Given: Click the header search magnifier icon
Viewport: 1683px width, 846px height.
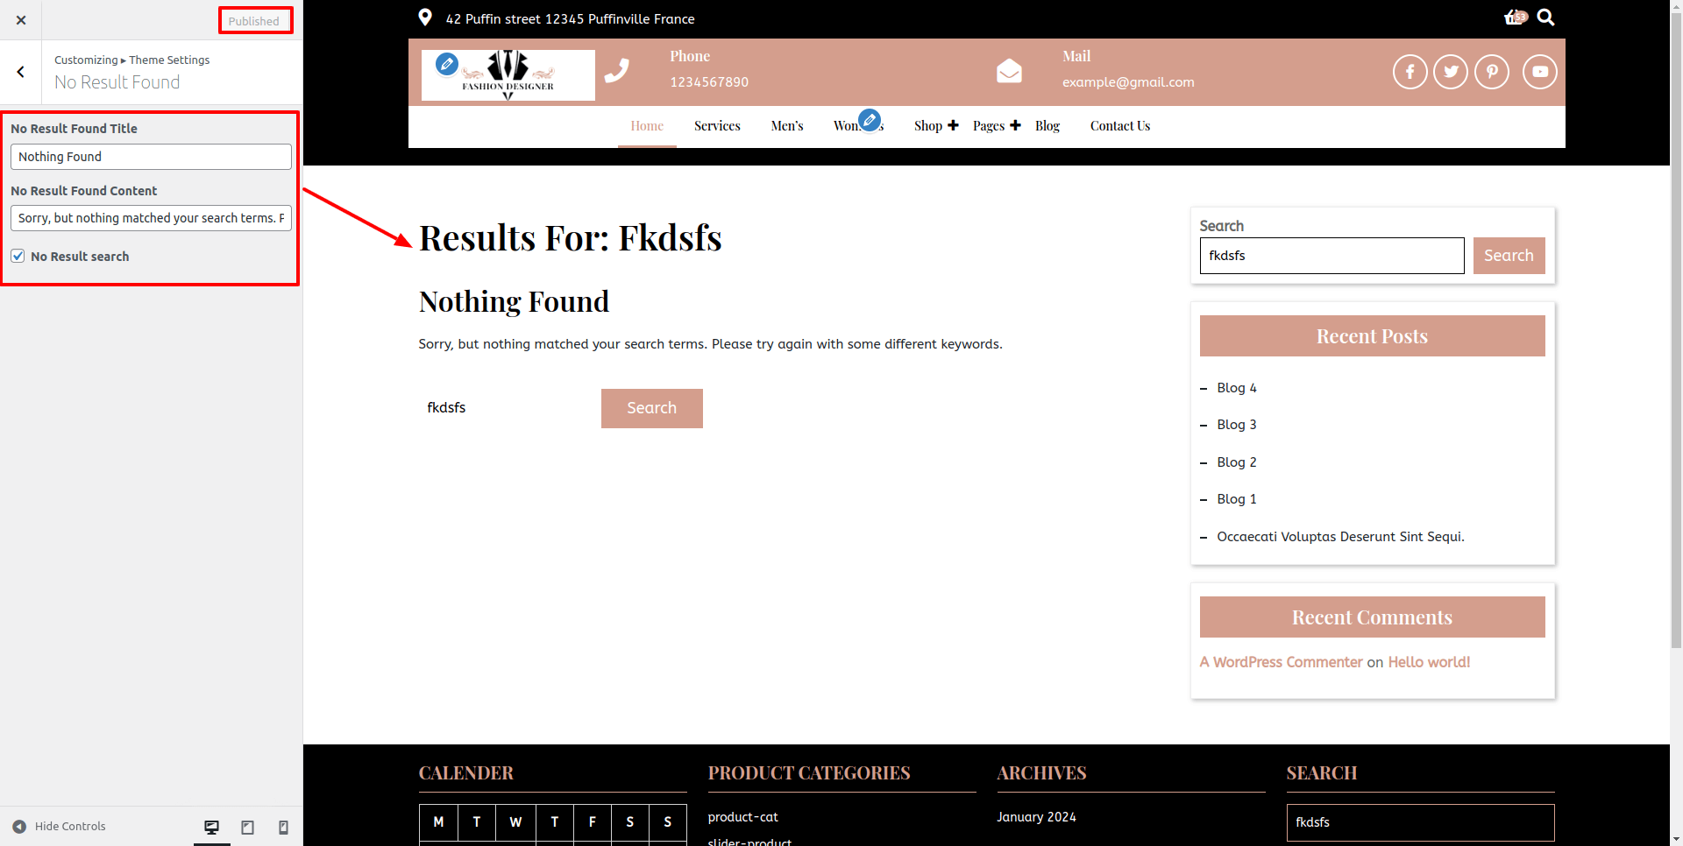Looking at the screenshot, I should pos(1545,18).
